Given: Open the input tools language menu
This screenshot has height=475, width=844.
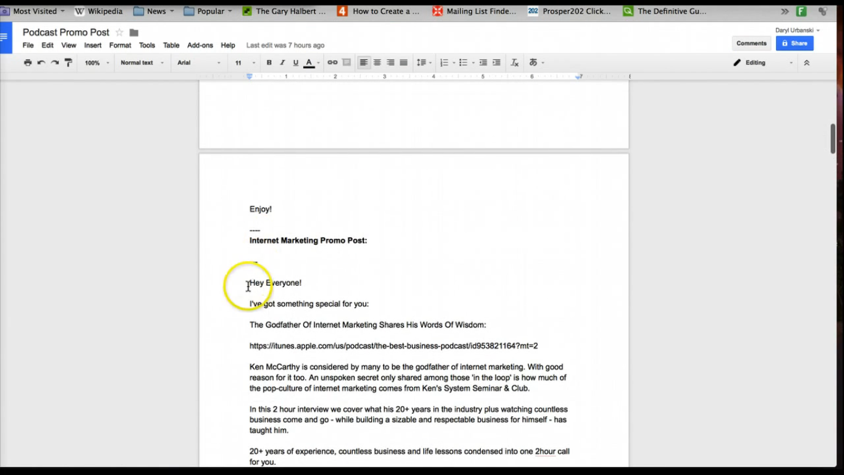Looking at the screenshot, I should 536,62.
